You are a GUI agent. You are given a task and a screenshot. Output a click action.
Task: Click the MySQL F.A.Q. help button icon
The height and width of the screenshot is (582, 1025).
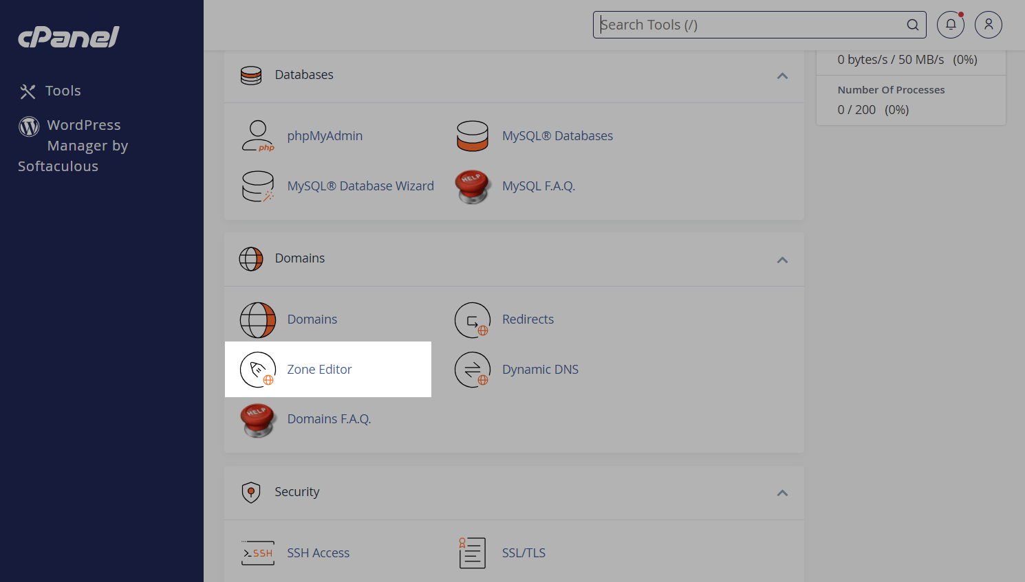[x=473, y=186]
